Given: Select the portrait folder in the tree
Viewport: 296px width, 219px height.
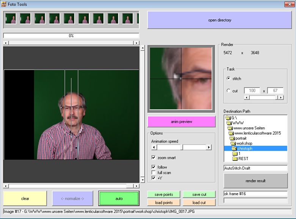Looking at the screenshot, I should (241, 138).
